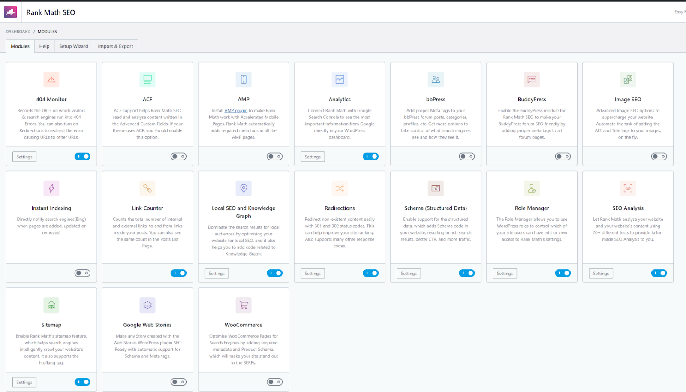This screenshot has width=686, height=392.
Task: Disable the Redirections module switch
Action: 370,273
